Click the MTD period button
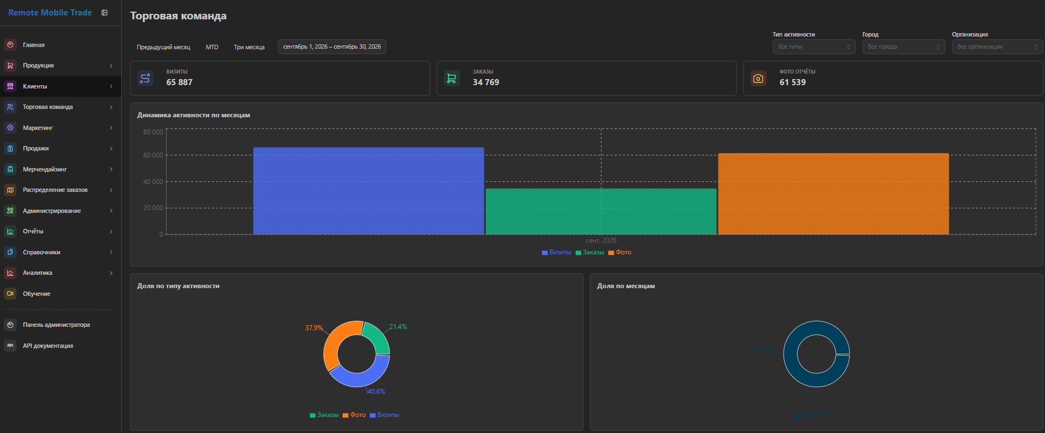 [x=212, y=47]
